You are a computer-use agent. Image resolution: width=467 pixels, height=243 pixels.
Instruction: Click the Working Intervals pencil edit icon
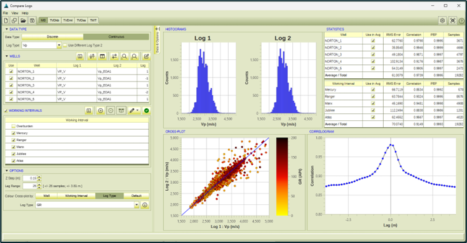point(132,111)
